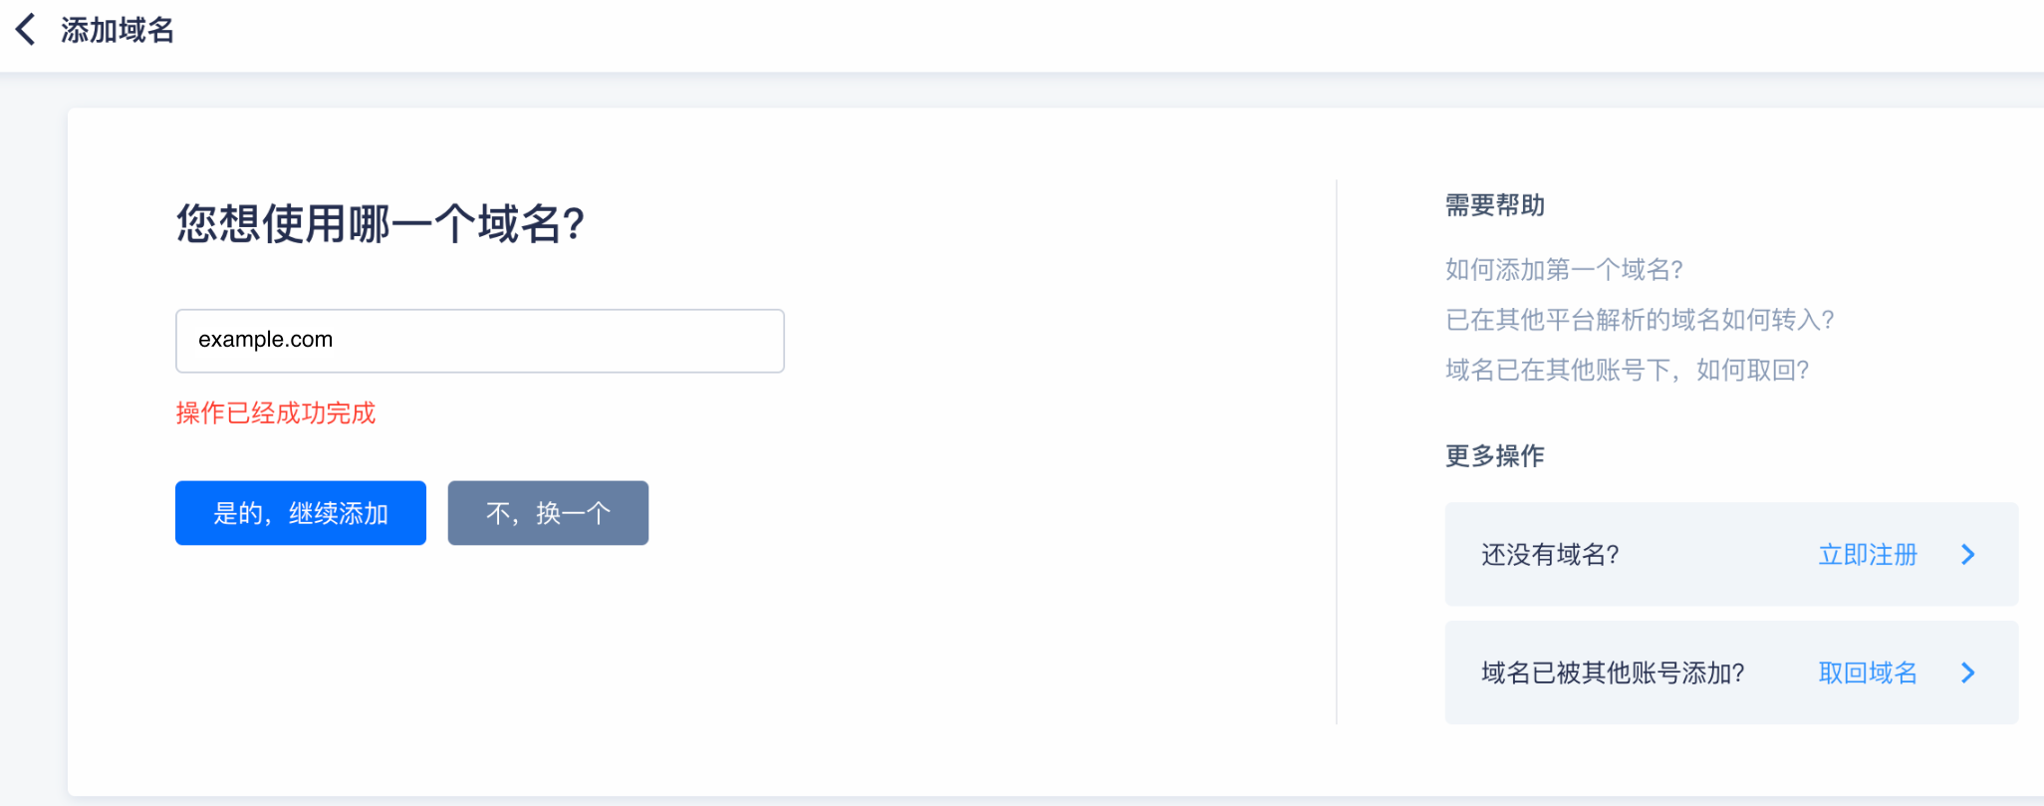Click the 更多操作 section heading
This screenshot has width=2044, height=806.
[1495, 456]
